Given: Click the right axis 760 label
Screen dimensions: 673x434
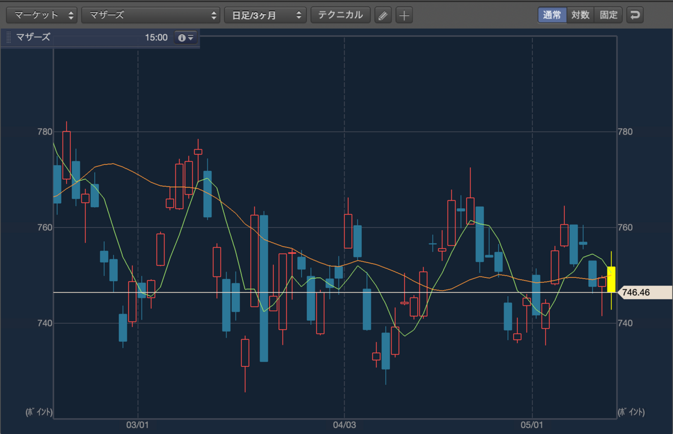Looking at the screenshot, I should 624,227.
